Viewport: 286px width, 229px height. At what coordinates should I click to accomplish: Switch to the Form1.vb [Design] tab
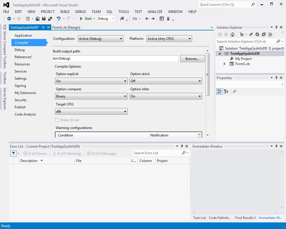(x=66, y=28)
